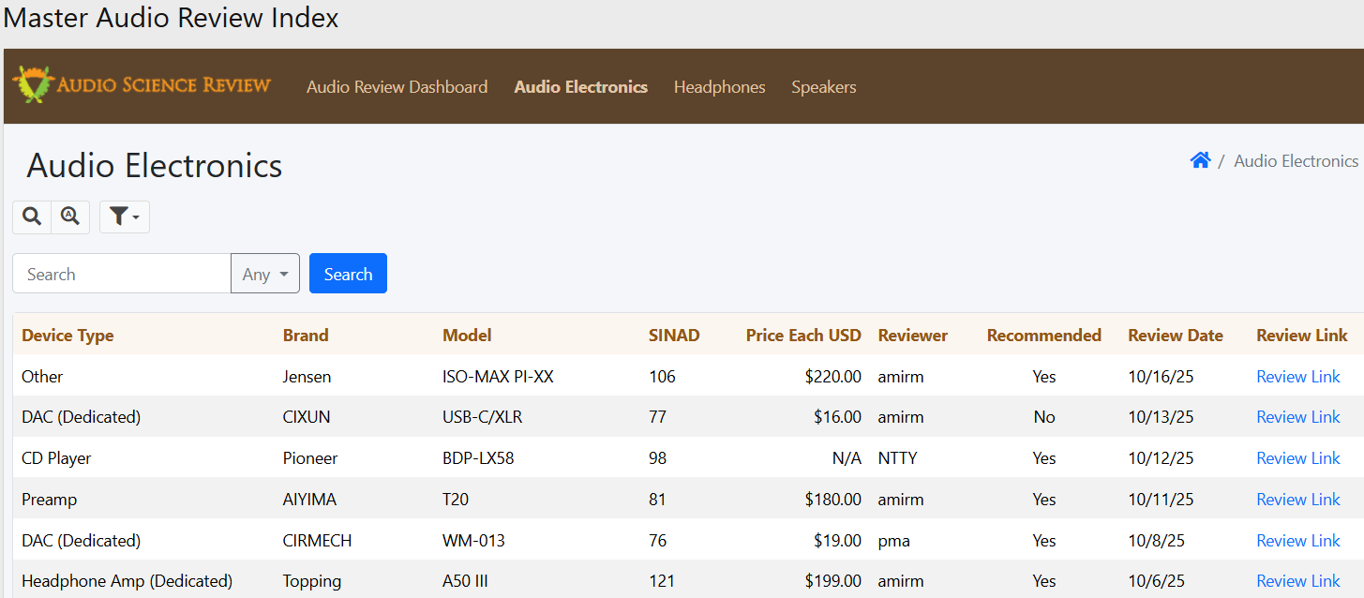Open the funnel filter dropdown
1364x598 pixels.
[124, 217]
